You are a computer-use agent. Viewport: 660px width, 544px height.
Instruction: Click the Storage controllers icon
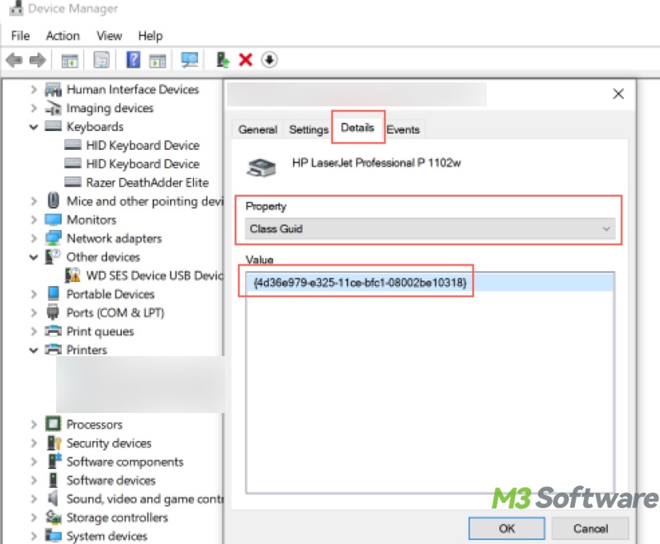(x=54, y=517)
